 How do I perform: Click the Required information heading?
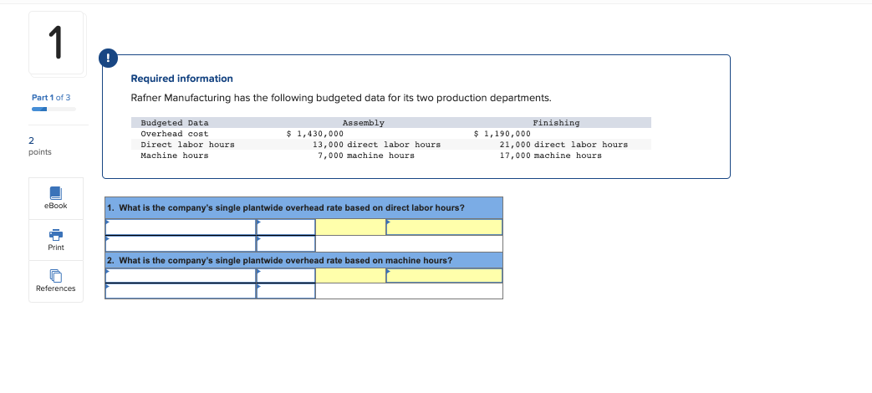pos(182,79)
